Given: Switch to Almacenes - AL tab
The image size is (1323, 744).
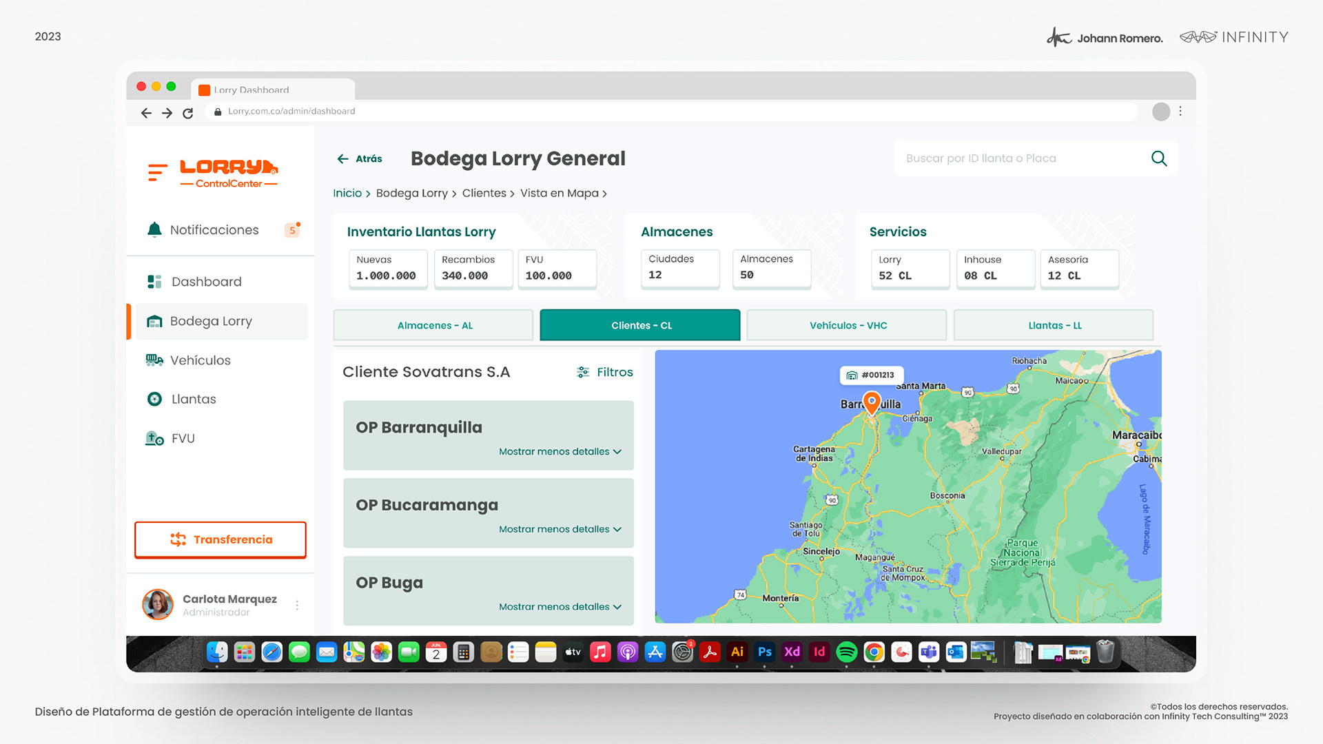Looking at the screenshot, I should click(433, 325).
